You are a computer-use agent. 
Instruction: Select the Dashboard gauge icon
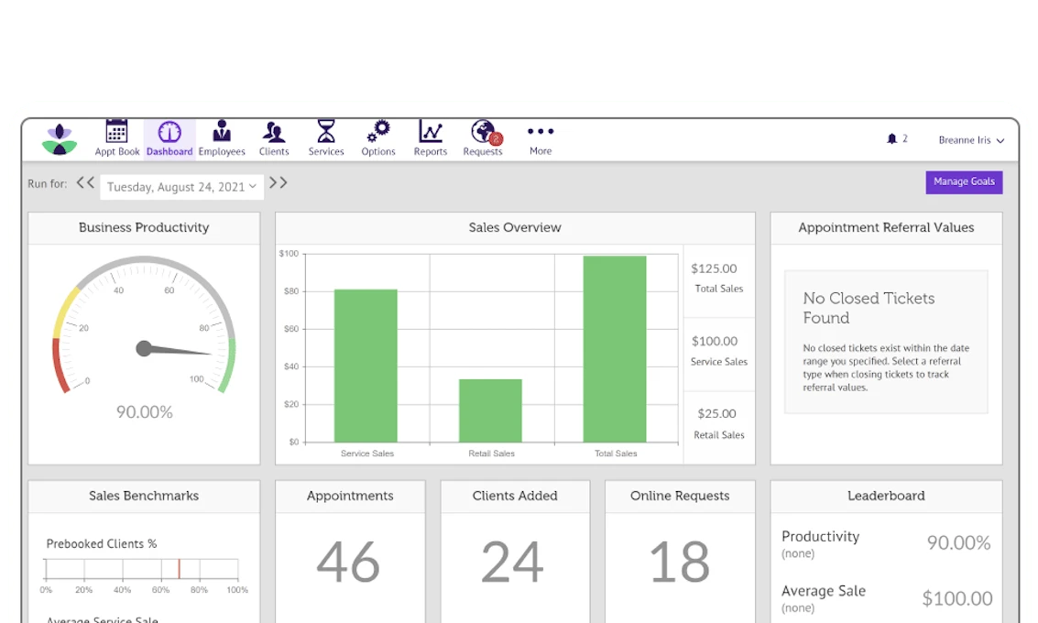click(169, 133)
